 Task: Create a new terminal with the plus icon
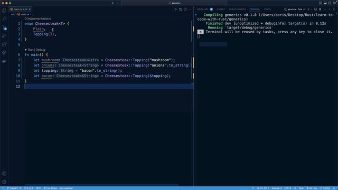coord(308,9)
